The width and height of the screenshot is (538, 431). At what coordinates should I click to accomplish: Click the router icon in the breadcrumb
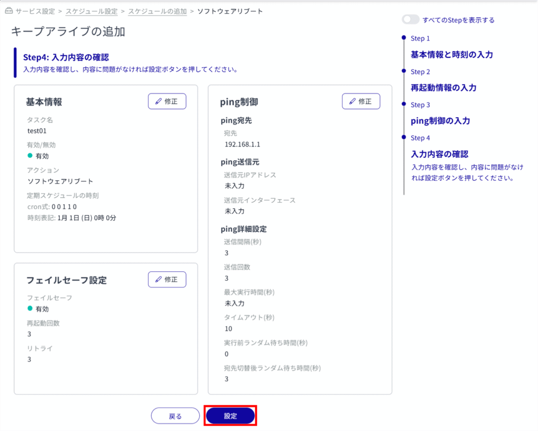[7, 11]
